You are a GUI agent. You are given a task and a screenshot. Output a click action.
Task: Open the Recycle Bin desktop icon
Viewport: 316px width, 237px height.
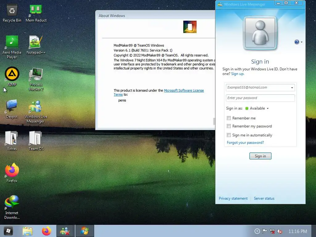[x=12, y=13]
